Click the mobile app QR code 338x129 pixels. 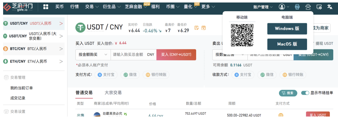pos(242,35)
